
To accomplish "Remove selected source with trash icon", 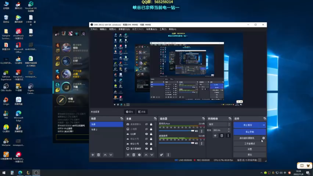I will pyautogui.click(x=134, y=155).
